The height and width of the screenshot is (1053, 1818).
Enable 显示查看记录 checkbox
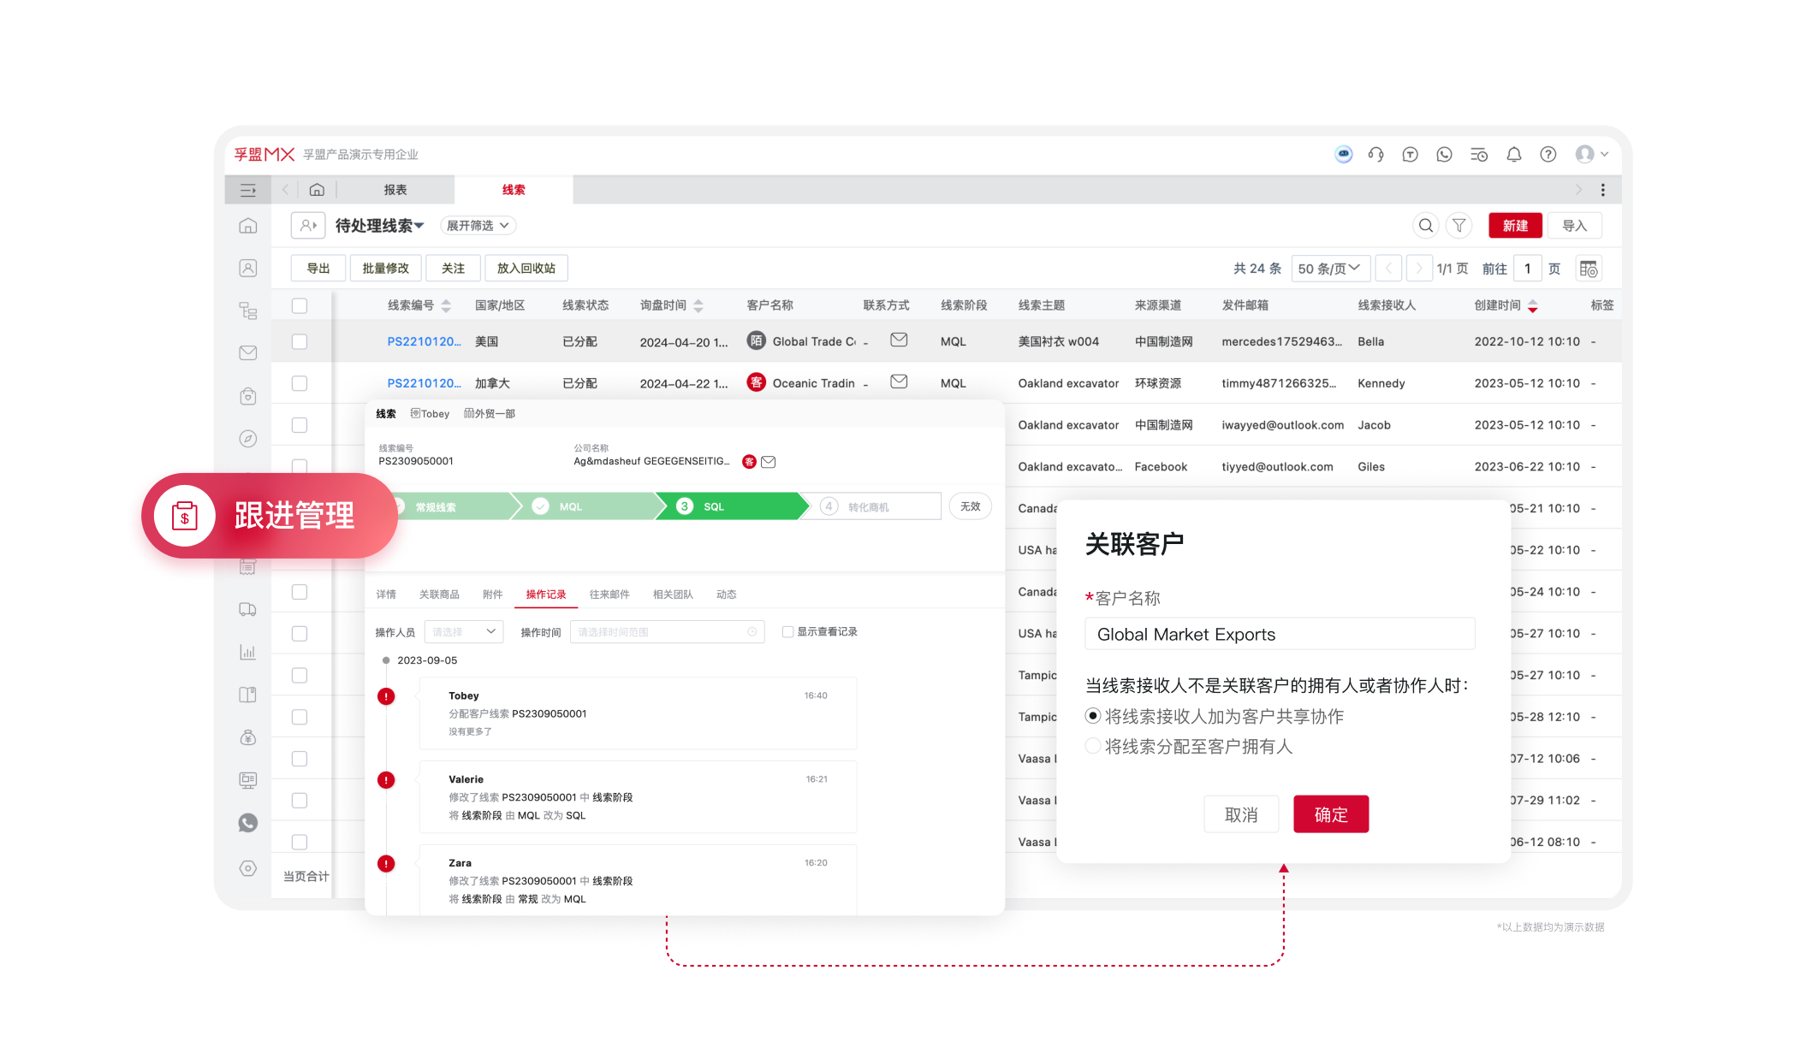(x=787, y=632)
